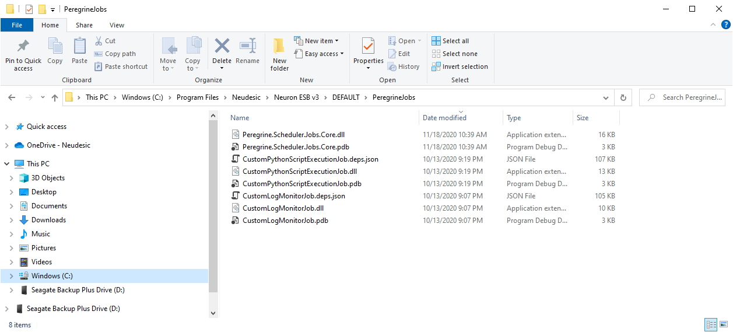Select Downloads in the navigation pane

pyautogui.click(x=48, y=220)
